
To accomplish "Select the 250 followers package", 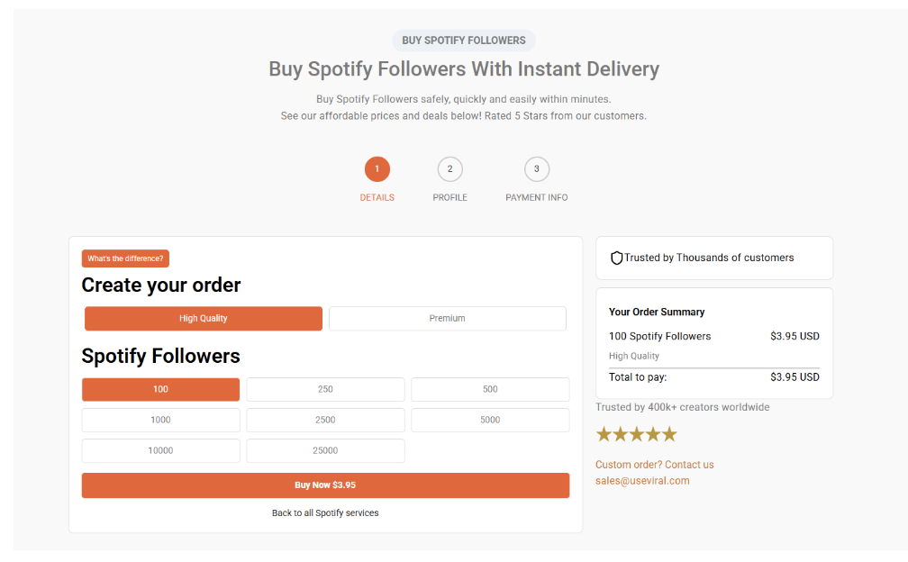I will point(325,390).
